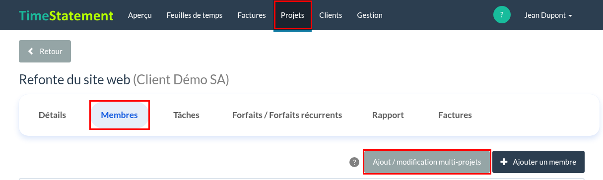Screen dimensions: 603x180
Task: Open Forfaits / Forfaits récurrents tab
Action: 287,115
